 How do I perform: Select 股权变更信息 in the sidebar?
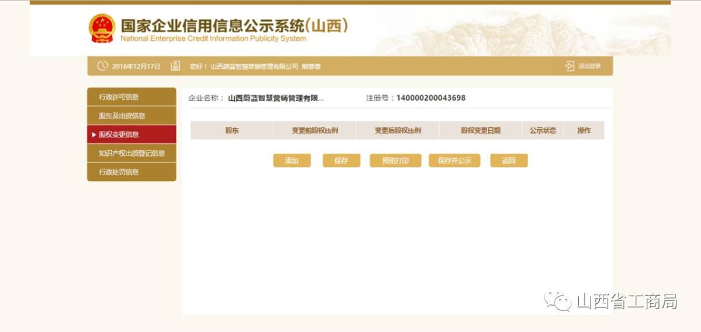tap(119, 134)
